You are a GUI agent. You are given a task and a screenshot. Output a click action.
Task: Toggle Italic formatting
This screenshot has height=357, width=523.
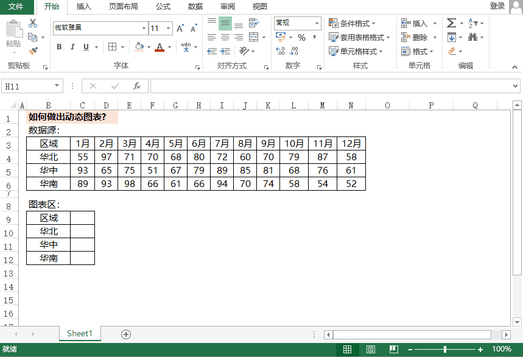(x=72, y=47)
